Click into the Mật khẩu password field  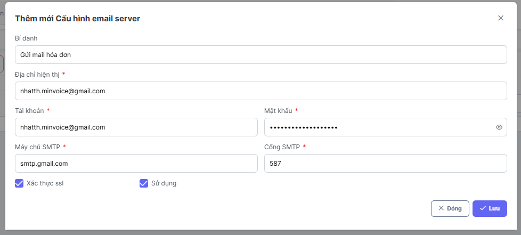pos(378,127)
